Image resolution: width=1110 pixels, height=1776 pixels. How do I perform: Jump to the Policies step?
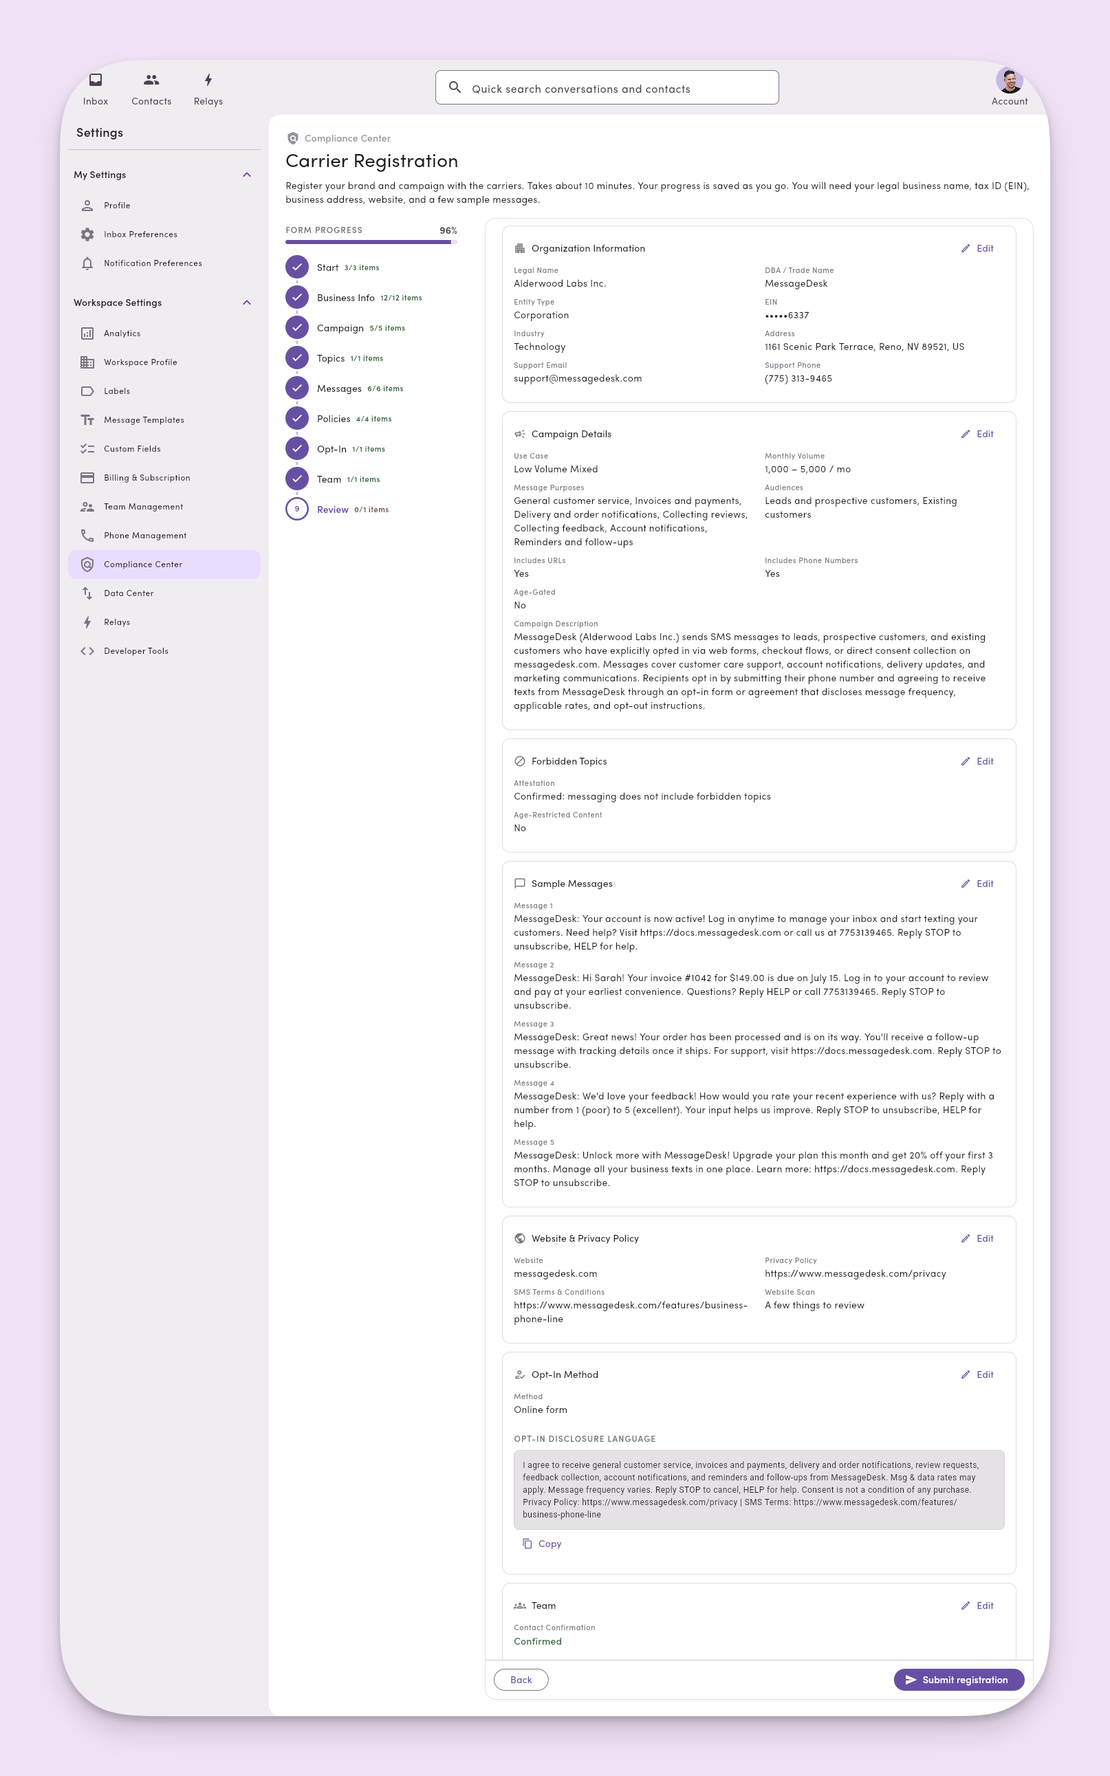click(339, 418)
